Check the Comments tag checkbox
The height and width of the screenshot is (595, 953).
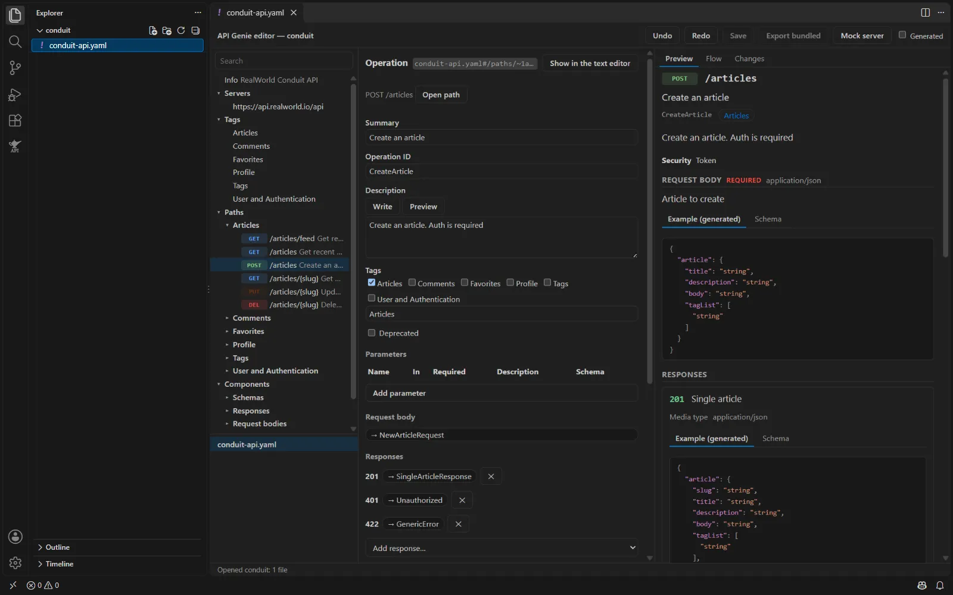[x=412, y=283]
